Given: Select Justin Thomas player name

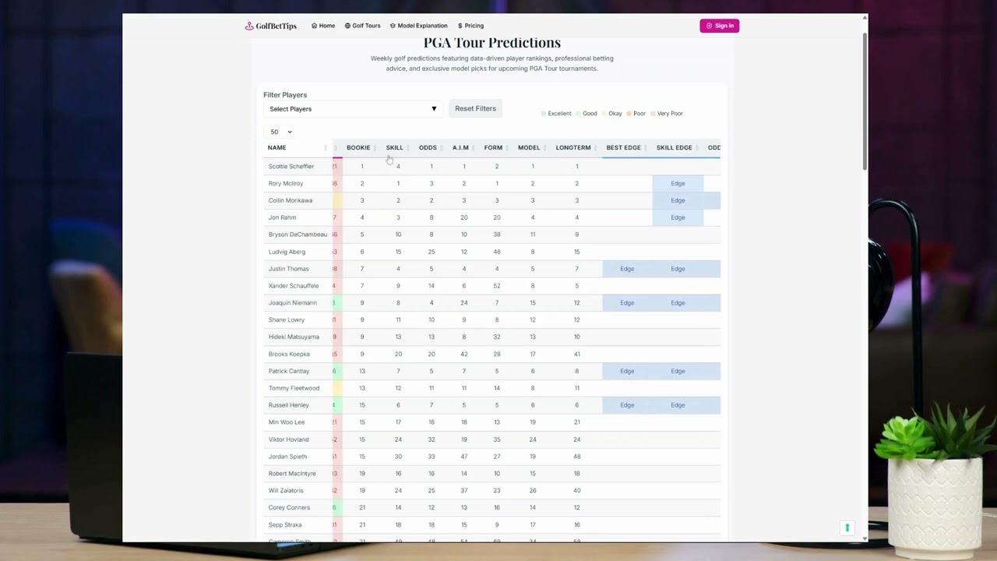Looking at the screenshot, I should [288, 269].
